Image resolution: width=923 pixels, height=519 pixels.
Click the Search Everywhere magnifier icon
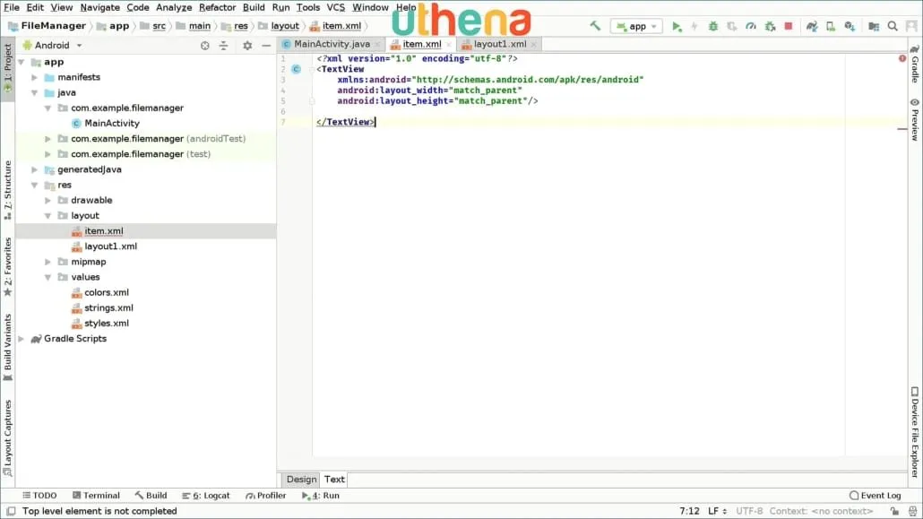point(893,27)
